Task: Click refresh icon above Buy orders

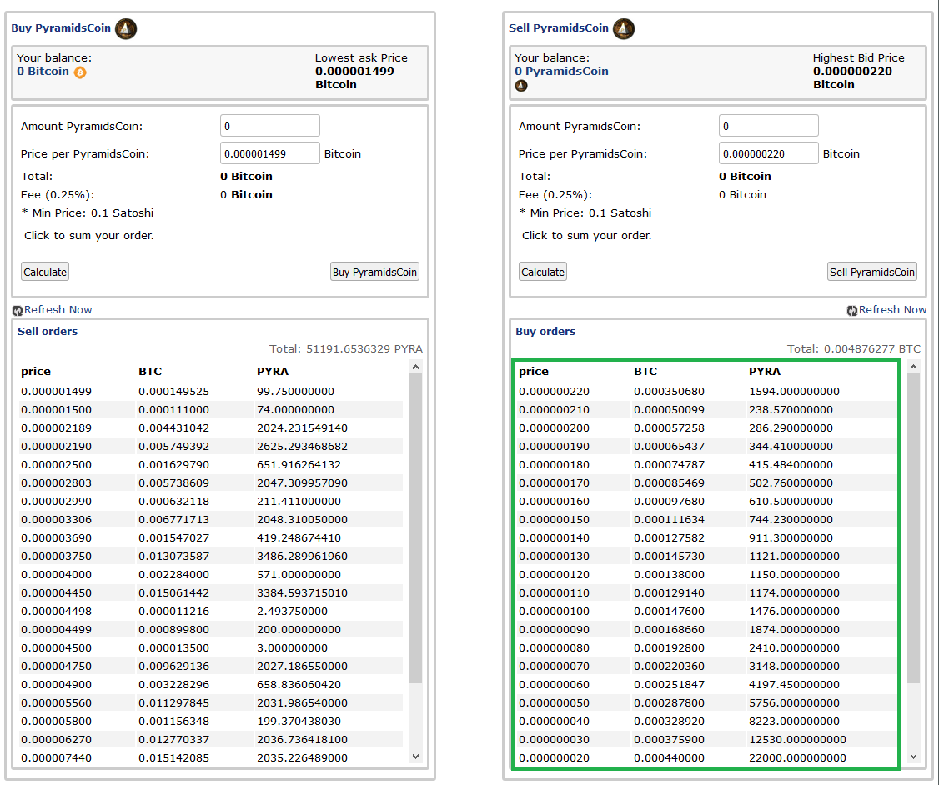Action: point(851,311)
